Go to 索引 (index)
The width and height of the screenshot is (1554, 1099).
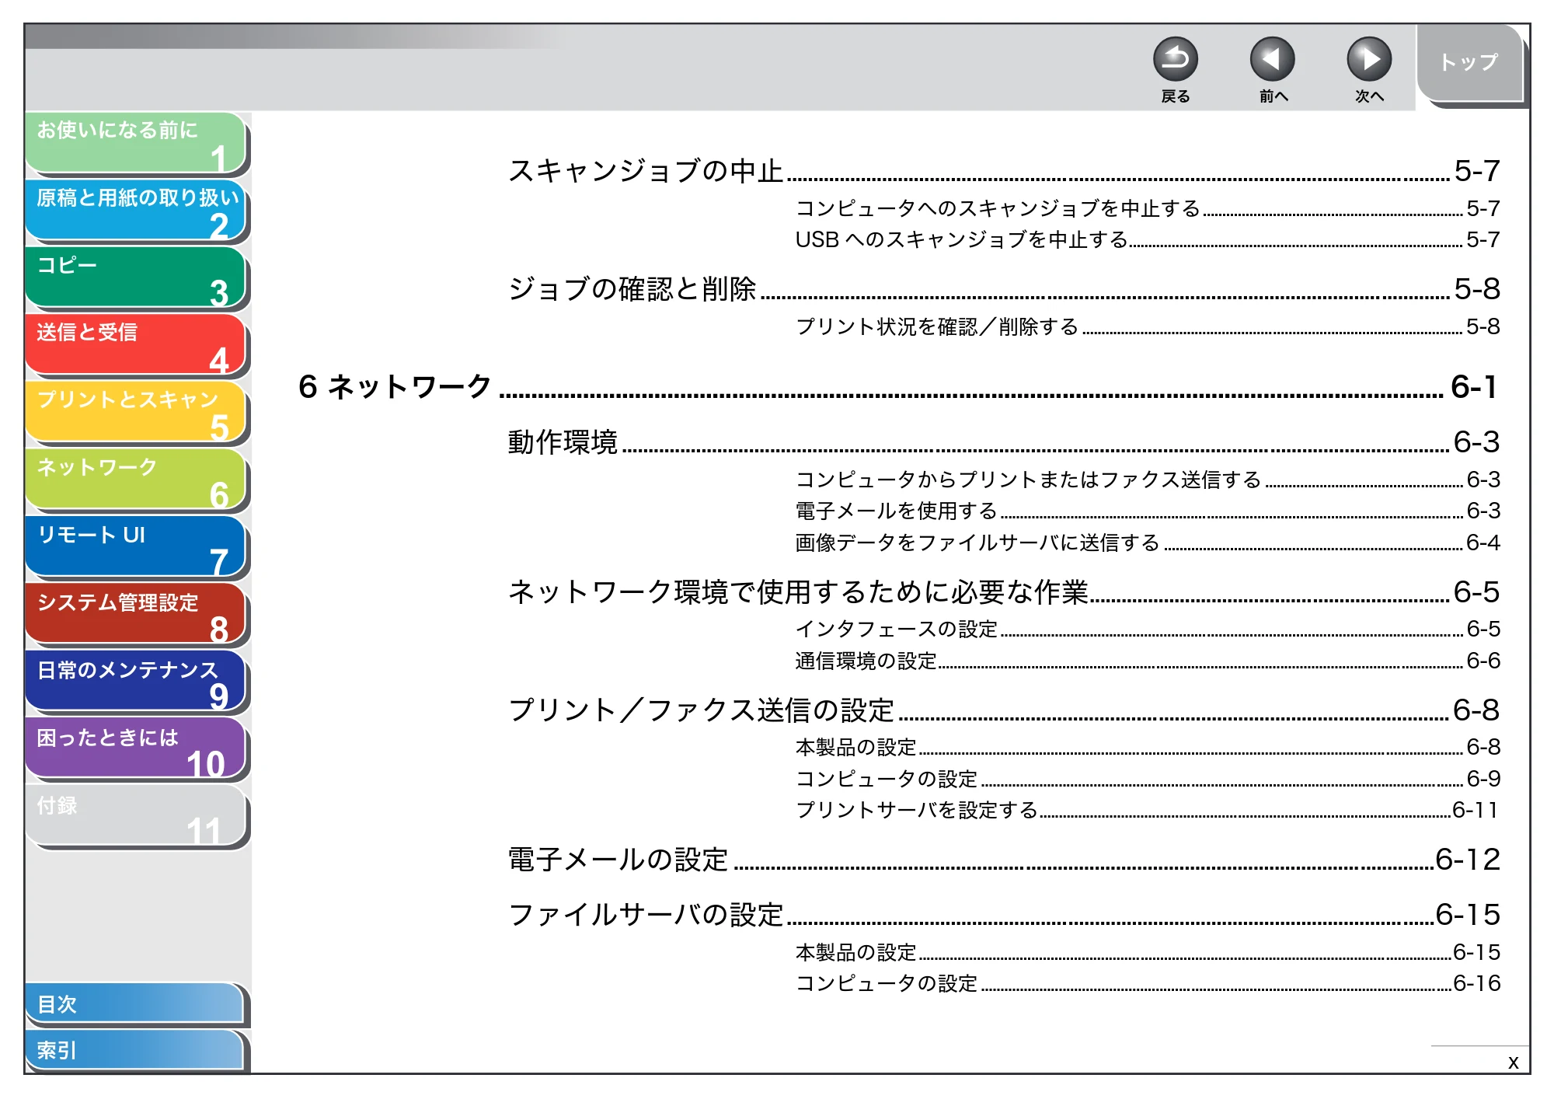[134, 1050]
